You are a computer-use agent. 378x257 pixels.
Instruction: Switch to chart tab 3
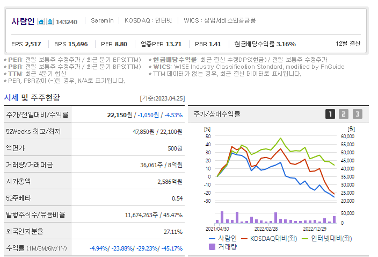(x=358, y=114)
